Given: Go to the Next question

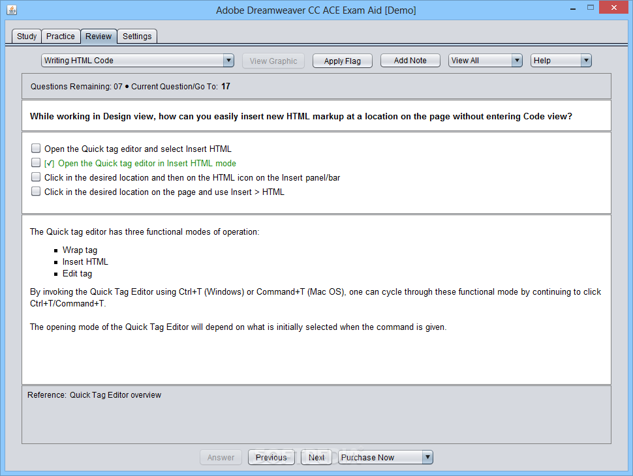Looking at the screenshot, I should 316,458.
